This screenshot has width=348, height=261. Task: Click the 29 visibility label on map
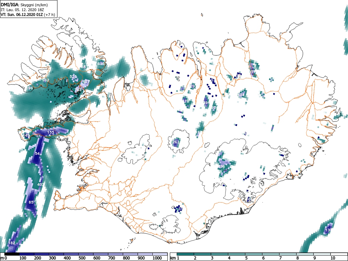pyautogui.click(x=192, y=86)
